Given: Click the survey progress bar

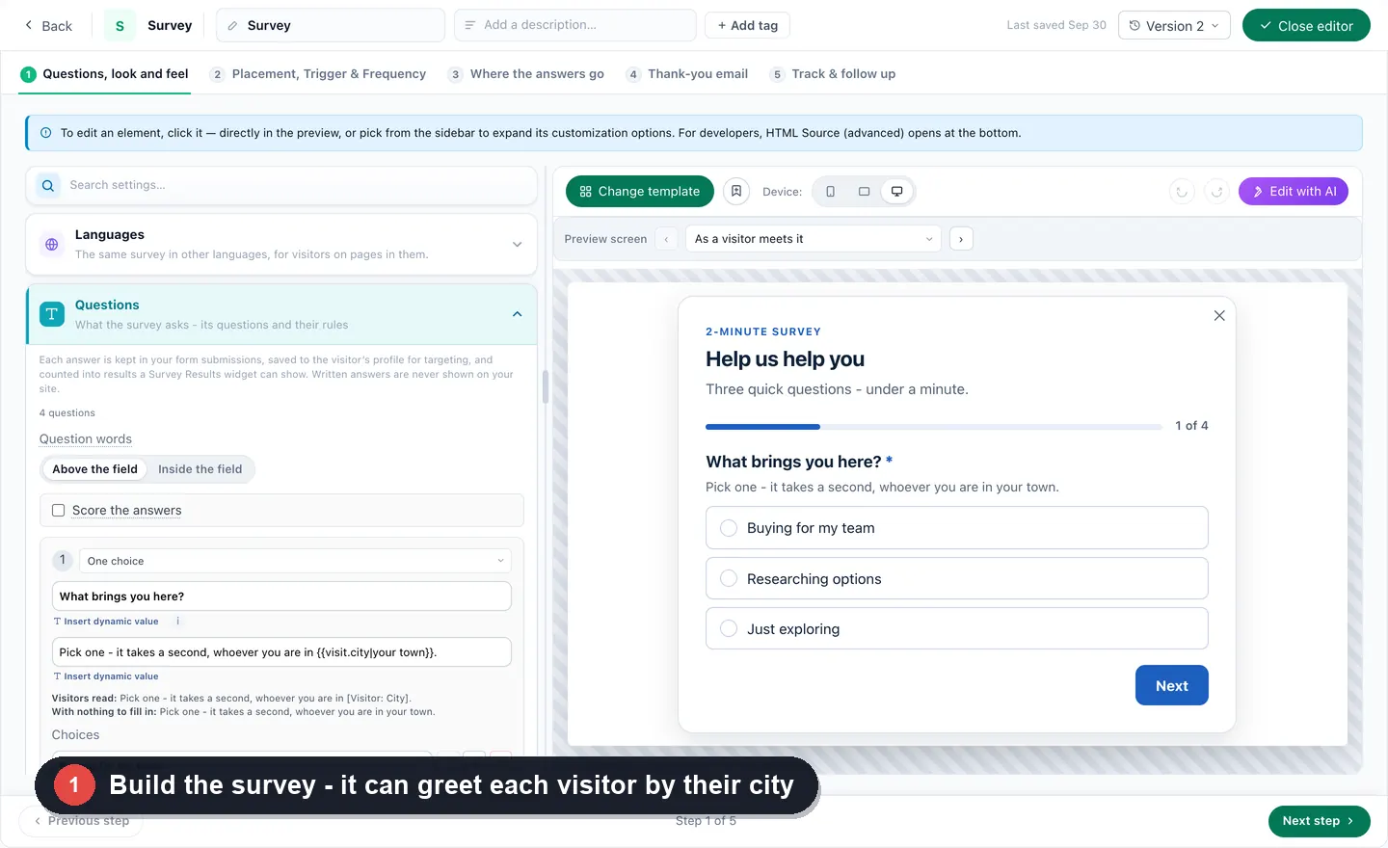Looking at the screenshot, I should 933,426.
